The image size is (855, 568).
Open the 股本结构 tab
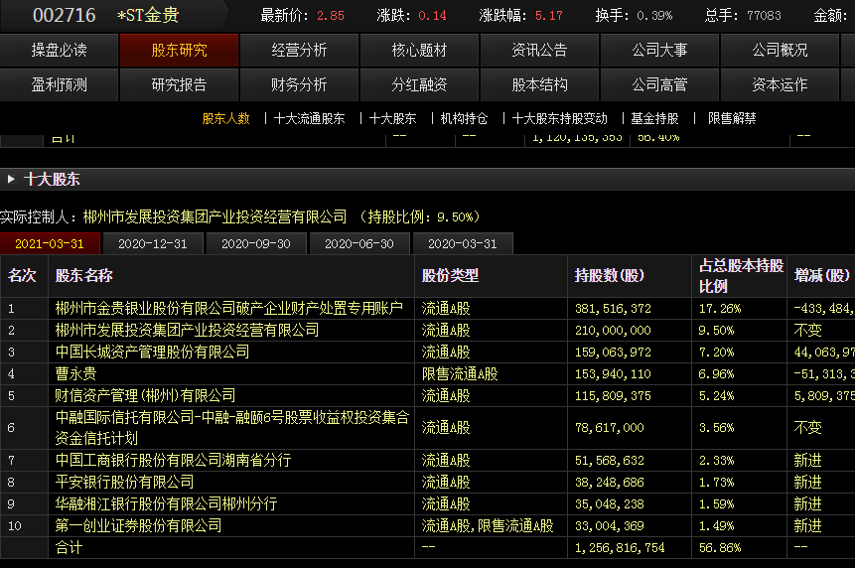pos(539,84)
